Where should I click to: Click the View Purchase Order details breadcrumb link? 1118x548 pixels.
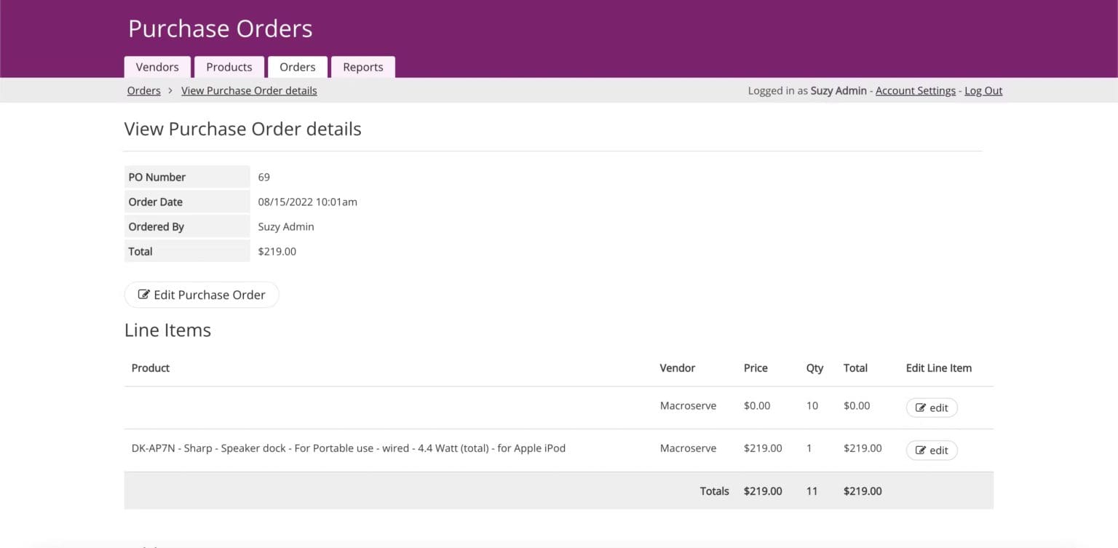coord(249,90)
